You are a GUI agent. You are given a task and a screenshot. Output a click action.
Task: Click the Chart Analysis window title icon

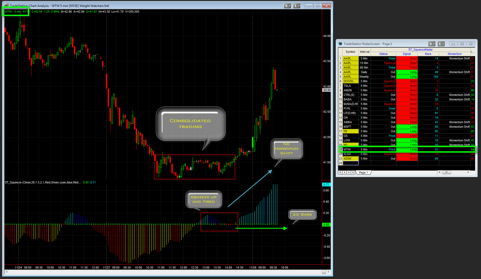(7, 6)
